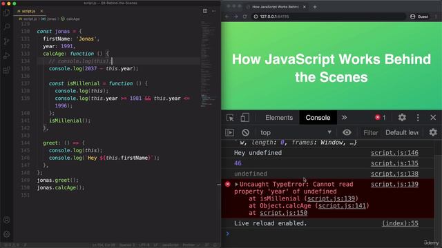Go forward in the browser
The width and height of the screenshot is (442, 248).
tap(236, 17)
